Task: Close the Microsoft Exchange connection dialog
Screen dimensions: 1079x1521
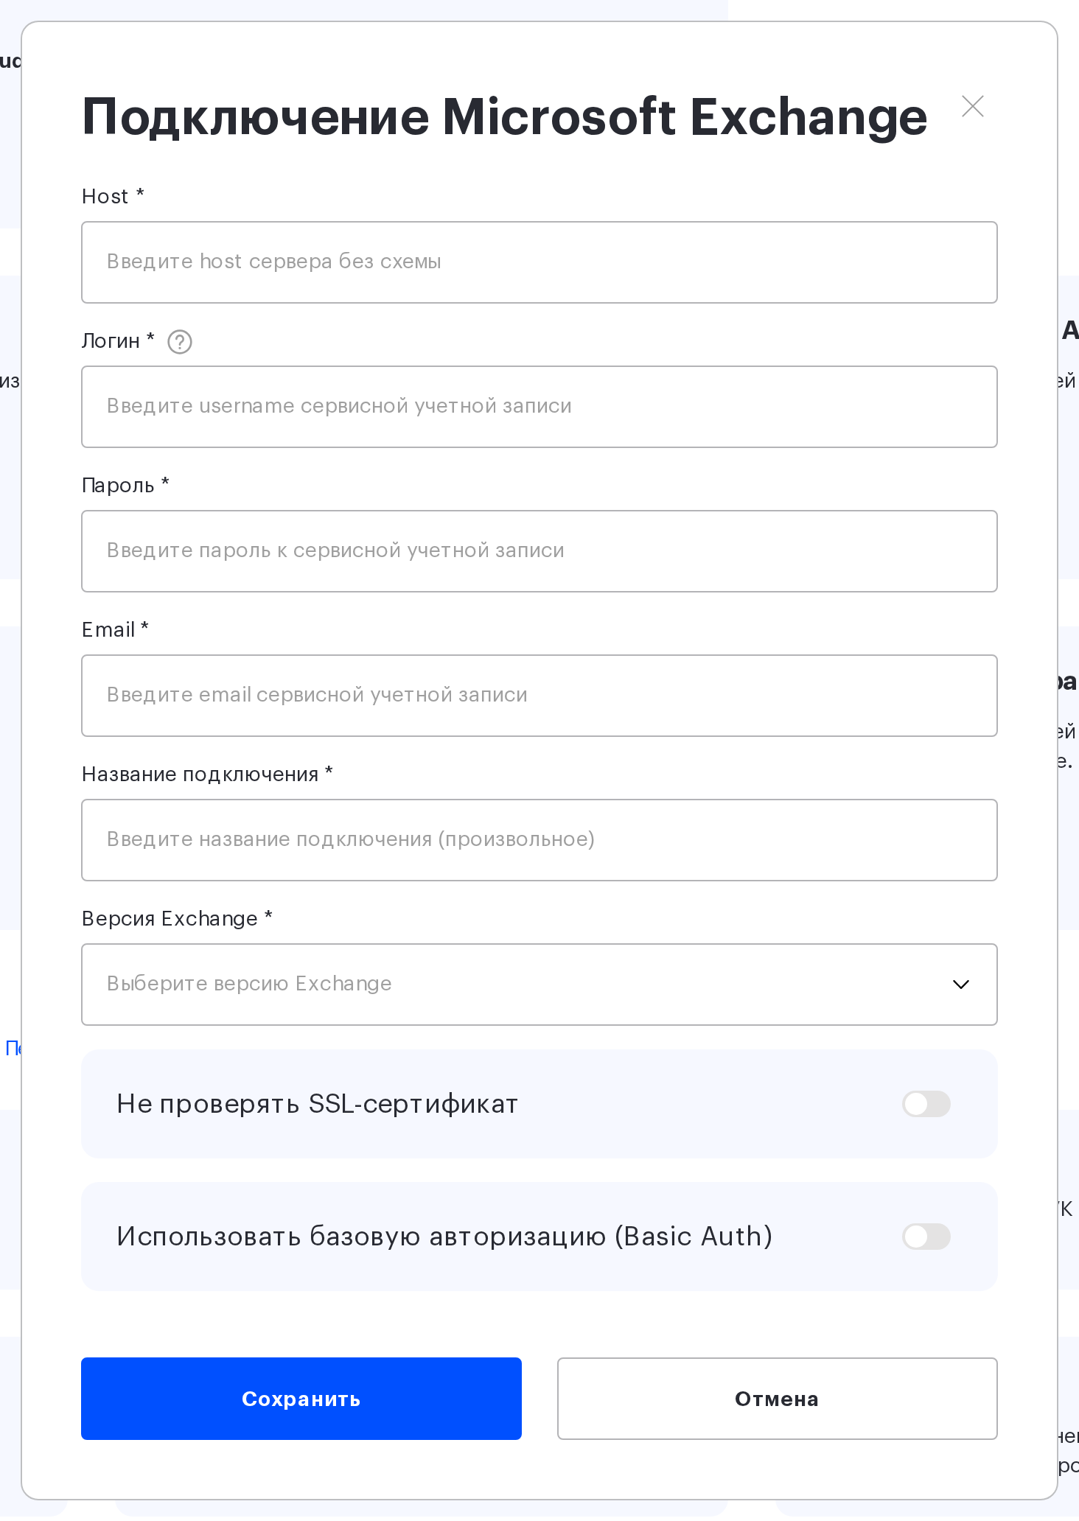Action: (x=973, y=106)
